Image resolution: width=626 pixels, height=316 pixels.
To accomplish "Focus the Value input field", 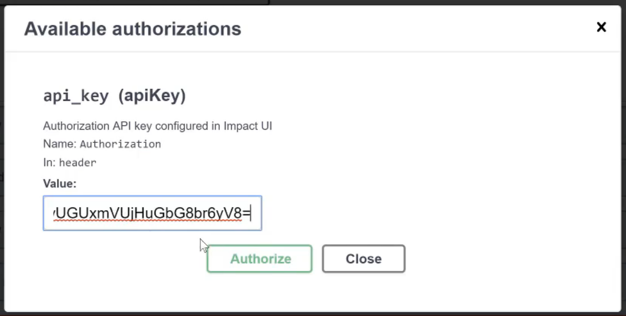I will tap(152, 214).
